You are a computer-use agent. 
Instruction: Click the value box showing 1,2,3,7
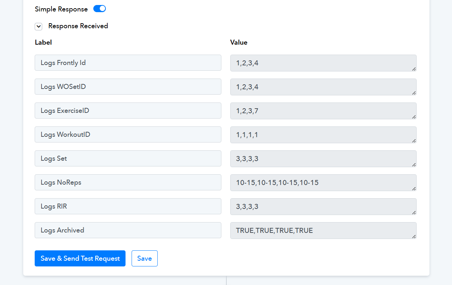click(x=323, y=111)
